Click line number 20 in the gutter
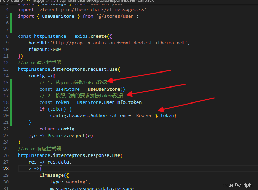The image size is (258, 190). tap(6, 116)
